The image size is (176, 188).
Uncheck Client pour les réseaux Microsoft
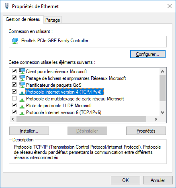point(14,71)
